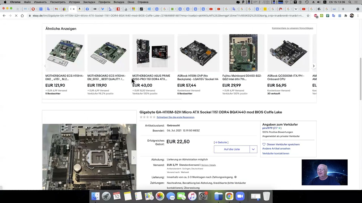Click the main Gigabyte motherboard photo
The width and height of the screenshot is (362, 203).
[x=89, y=157]
